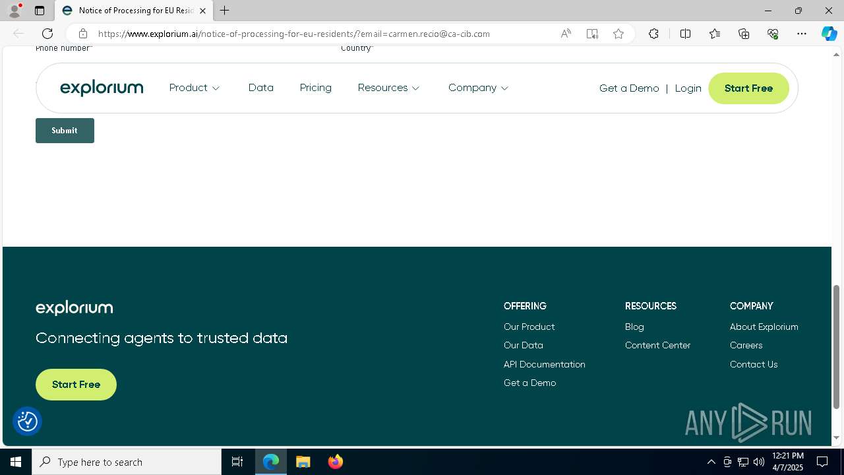Open File Explorer from taskbar
Screen dimensions: 844x475
303,462
